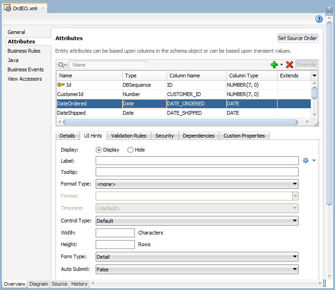Open the Diagram tab at the bottom

coord(38,284)
